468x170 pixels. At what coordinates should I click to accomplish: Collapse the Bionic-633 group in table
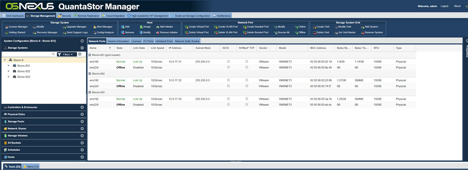click(90, 93)
